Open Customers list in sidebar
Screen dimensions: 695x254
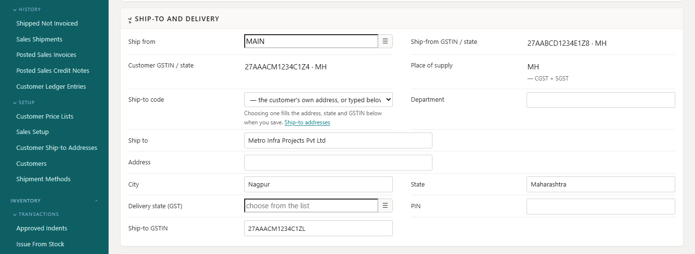[31, 163]
